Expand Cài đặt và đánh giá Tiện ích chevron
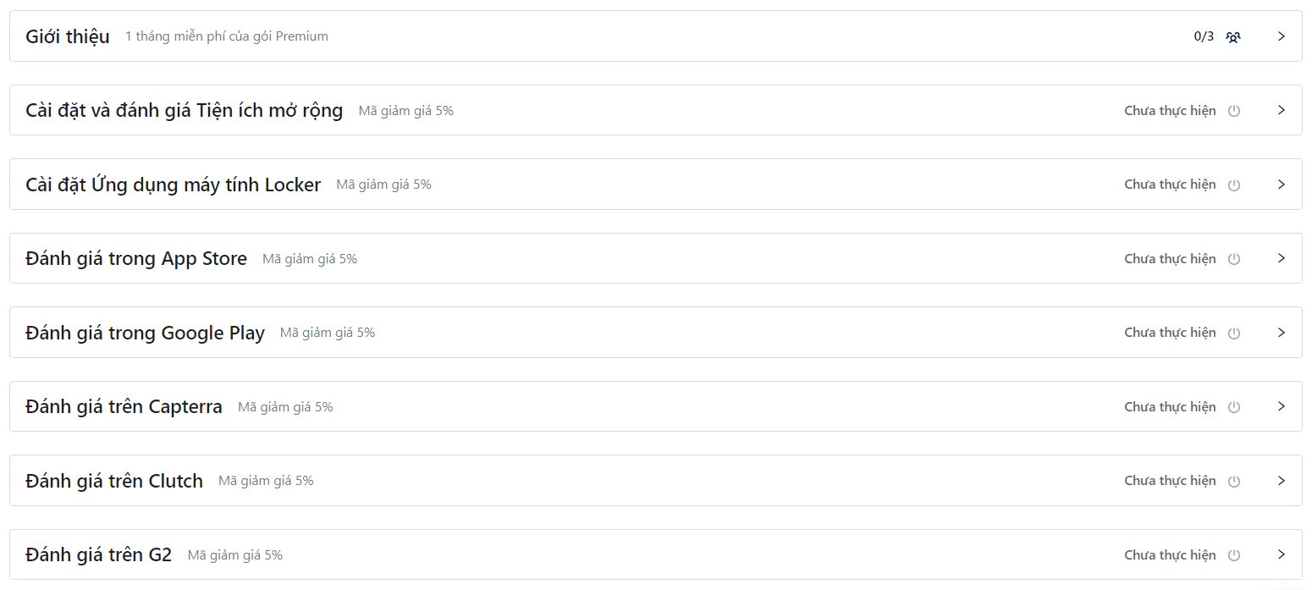This screenshot has height=590, width=1312. tap(1282, 110)
